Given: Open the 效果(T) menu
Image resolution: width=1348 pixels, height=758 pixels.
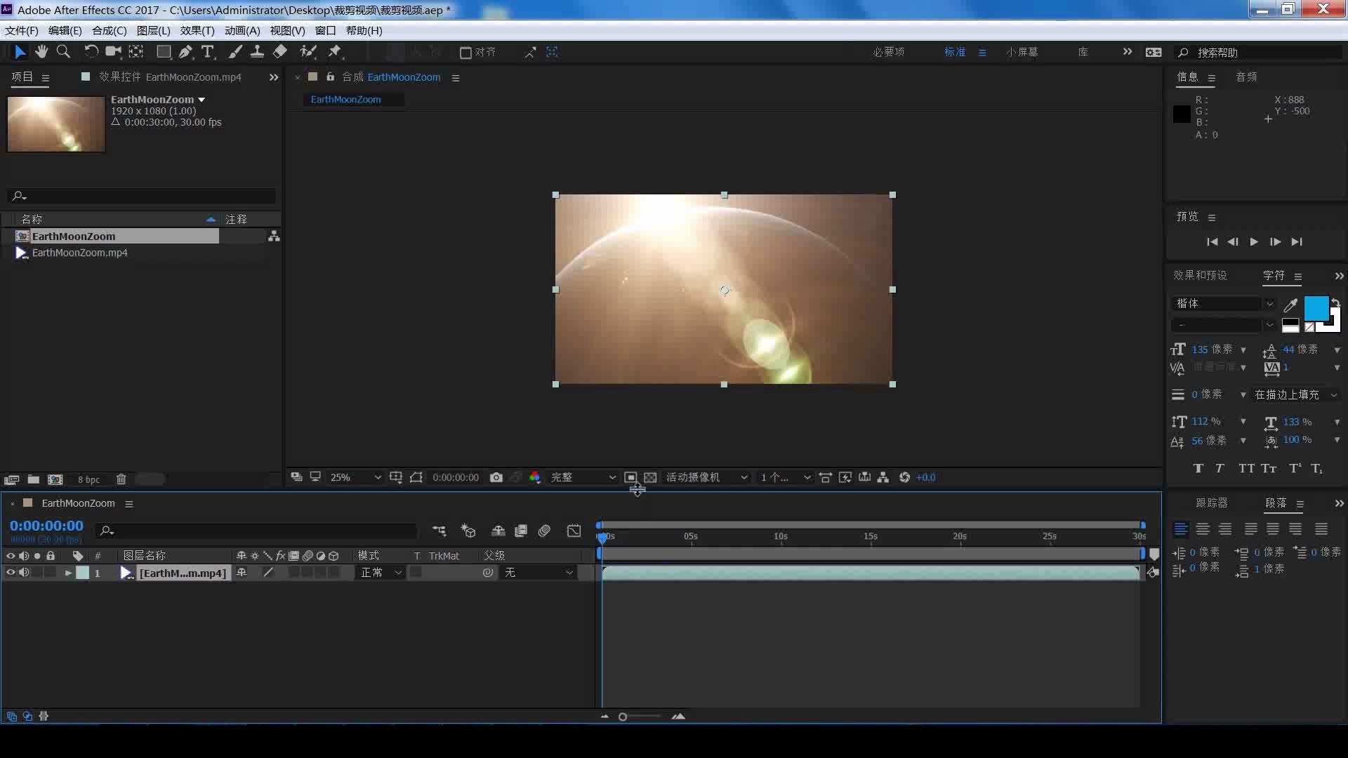Looking at the screenshot, I should 197,31.
